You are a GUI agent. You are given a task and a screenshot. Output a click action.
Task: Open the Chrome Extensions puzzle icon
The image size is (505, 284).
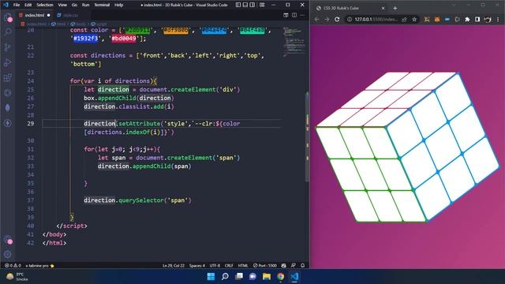point(467,19)
